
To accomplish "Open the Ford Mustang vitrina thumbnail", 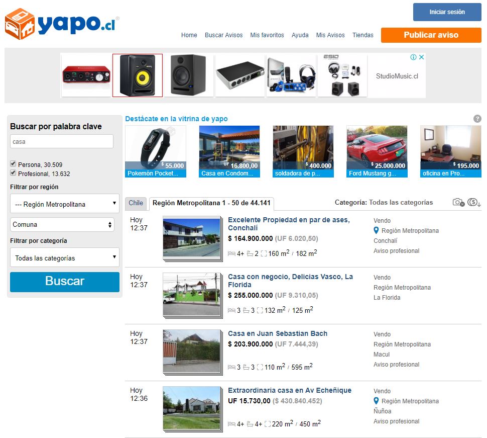I will click(x=377, y=151).
